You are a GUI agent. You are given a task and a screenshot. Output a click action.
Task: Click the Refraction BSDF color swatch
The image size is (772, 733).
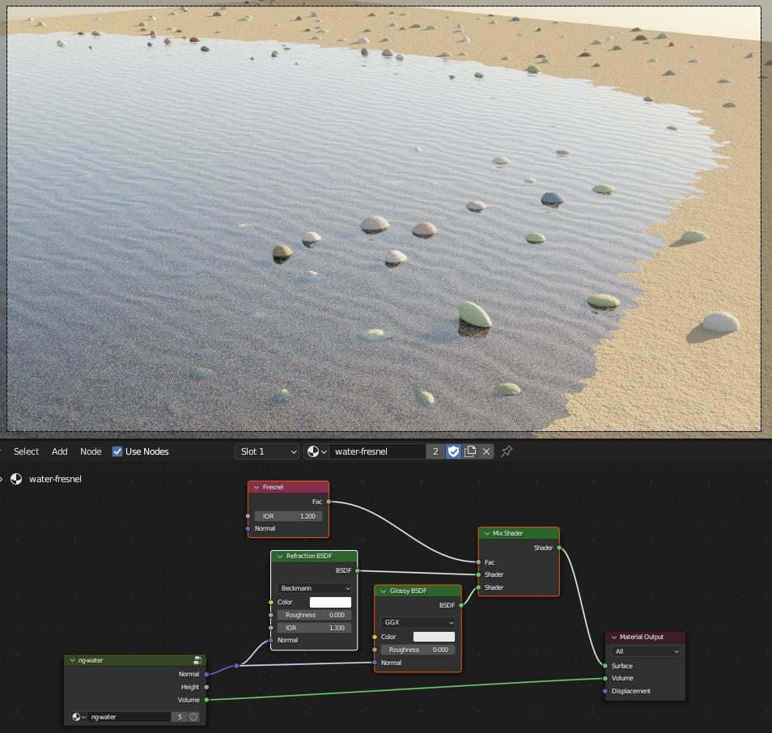[x=330, y=602]
